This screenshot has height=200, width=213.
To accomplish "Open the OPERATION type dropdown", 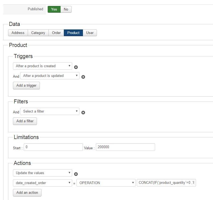I will pos(106,183).
